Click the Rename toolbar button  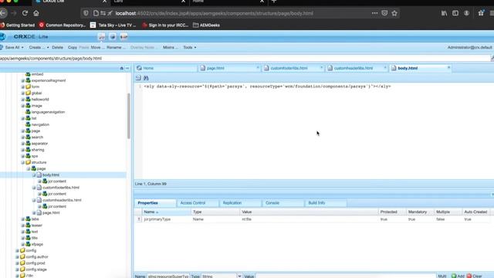116,47
